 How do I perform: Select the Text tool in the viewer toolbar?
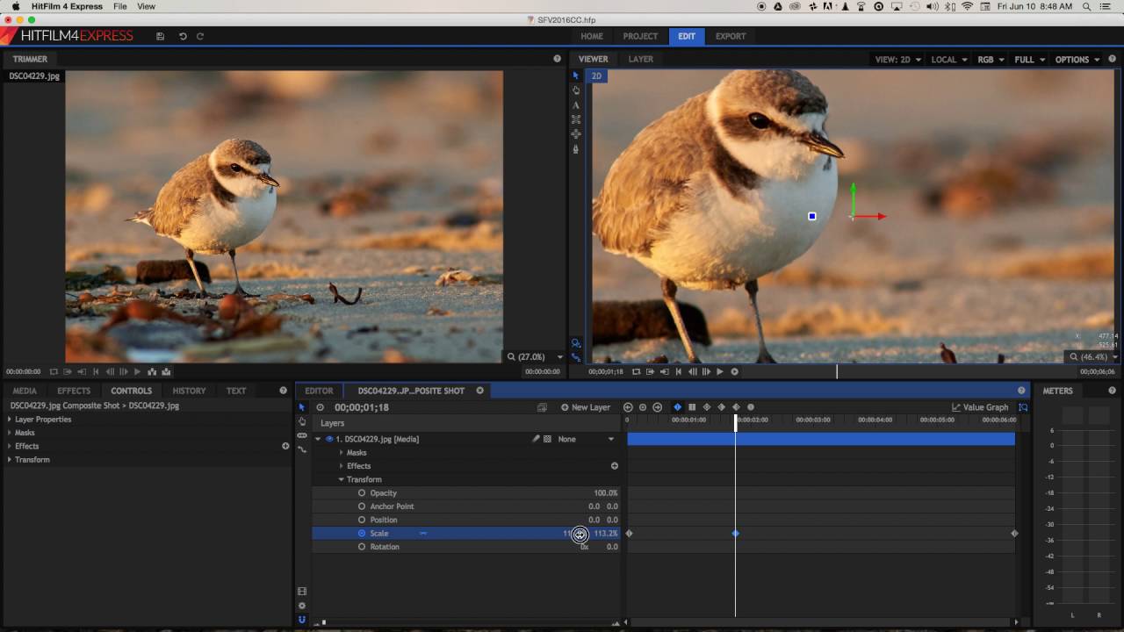[576, 104]
